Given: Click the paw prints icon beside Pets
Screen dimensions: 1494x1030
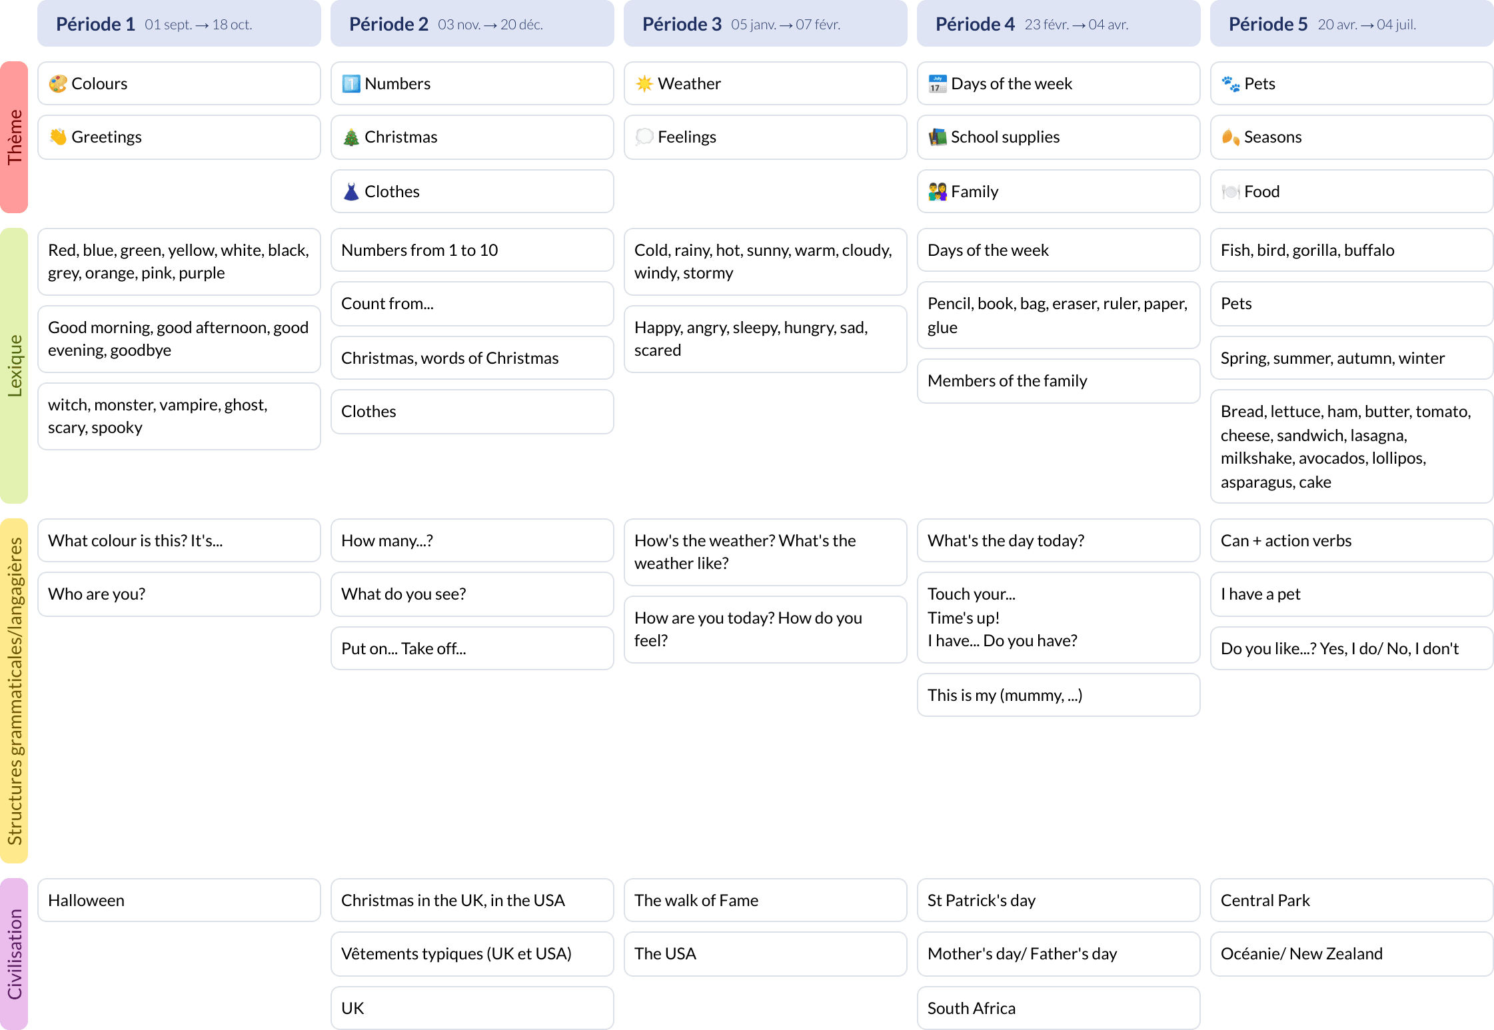Looking at the screenshot, I should 1231,84.
